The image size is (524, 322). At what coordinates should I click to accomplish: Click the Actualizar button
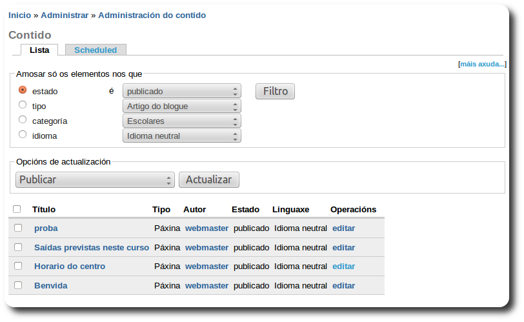click(x=208, y=180)
